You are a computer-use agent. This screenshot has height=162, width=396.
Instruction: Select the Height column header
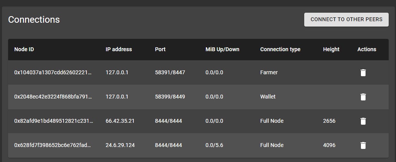click(331, 49)
